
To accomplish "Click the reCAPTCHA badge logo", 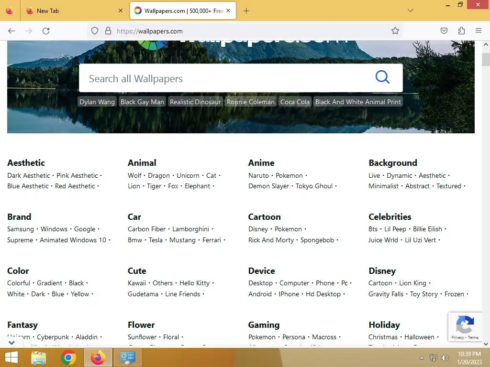I will tap(465, 324).
